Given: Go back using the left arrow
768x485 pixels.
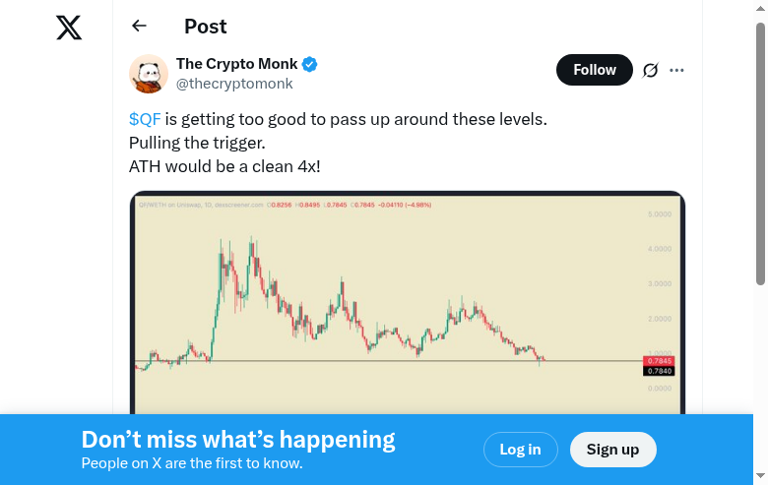Looking at the screenshot, I should [139, 27].
